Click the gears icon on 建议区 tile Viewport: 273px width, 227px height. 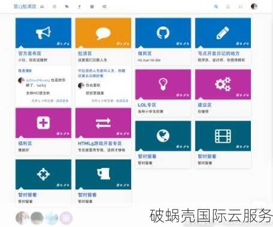223,84
